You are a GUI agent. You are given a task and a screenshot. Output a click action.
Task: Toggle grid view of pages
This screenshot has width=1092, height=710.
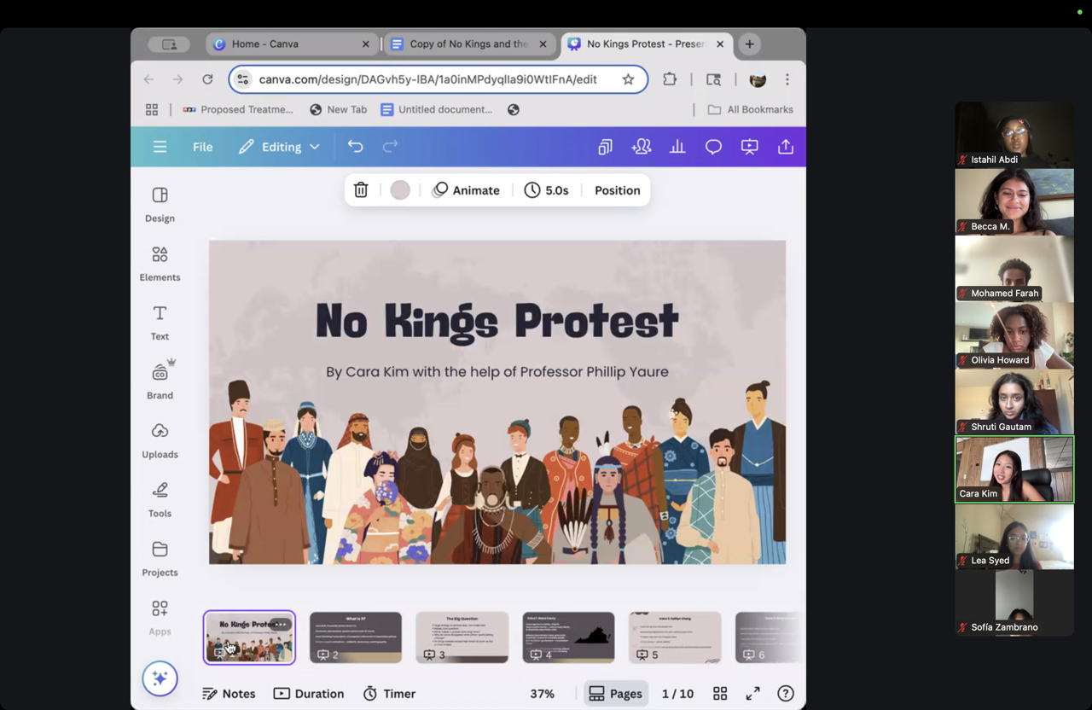pos(720,694)
